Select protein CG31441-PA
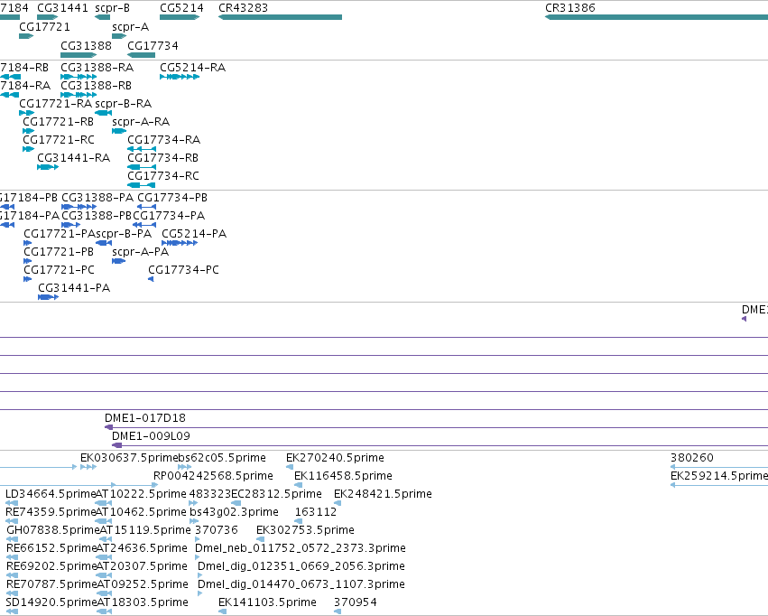 pyautogui.click(x=49, y=297)
